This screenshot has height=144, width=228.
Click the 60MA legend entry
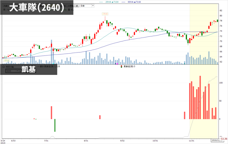click(132, 2)
